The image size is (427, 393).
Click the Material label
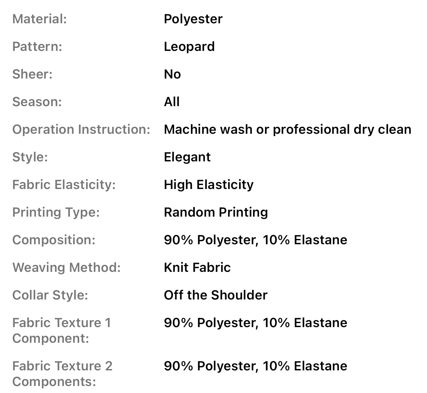pos(40,19)
